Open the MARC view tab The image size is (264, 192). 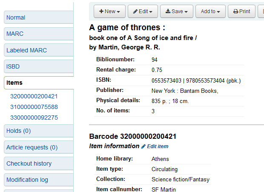15,34
